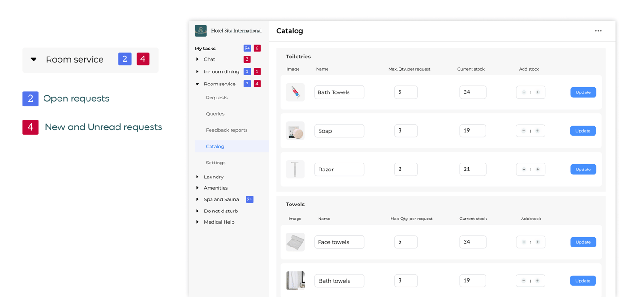Click current stock field for Face towels
This screenshot has height=297, width=639.
tap(472, 242)
